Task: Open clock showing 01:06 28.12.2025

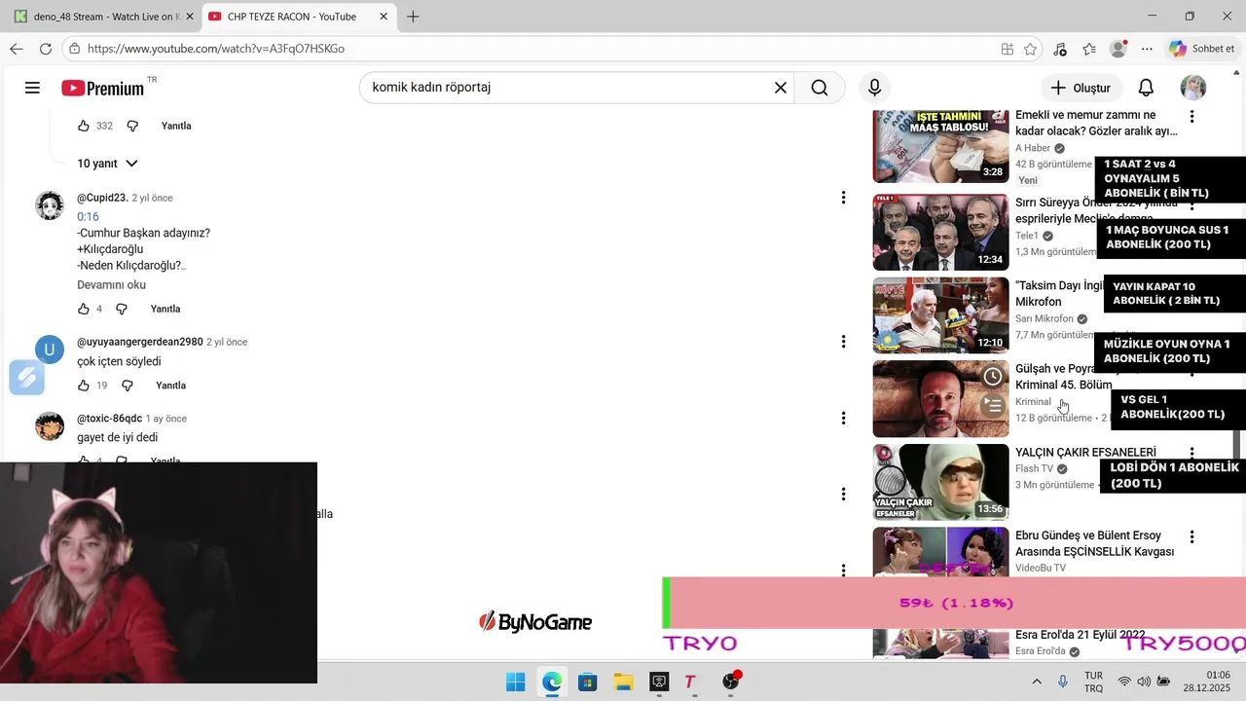Action: coord(1206,683)
